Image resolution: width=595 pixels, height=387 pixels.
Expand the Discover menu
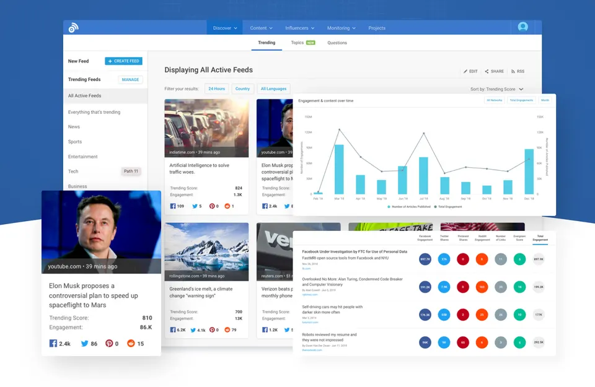click(x=224, y=28)
